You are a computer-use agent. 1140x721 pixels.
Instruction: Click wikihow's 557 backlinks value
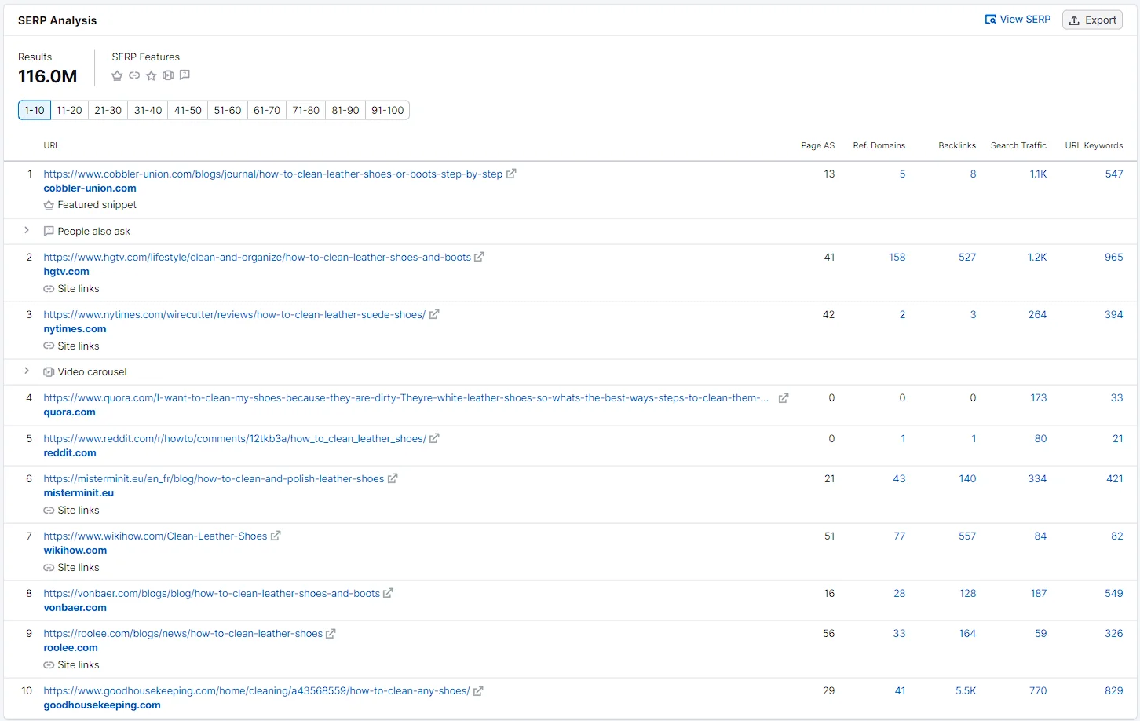pos(967,536)
